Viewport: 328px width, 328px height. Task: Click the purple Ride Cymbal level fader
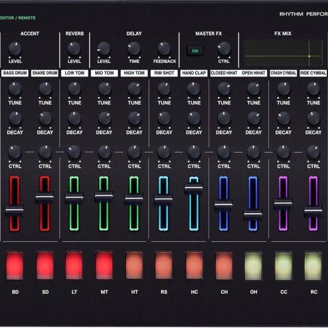pyautogui.click(x=313, y=210)
